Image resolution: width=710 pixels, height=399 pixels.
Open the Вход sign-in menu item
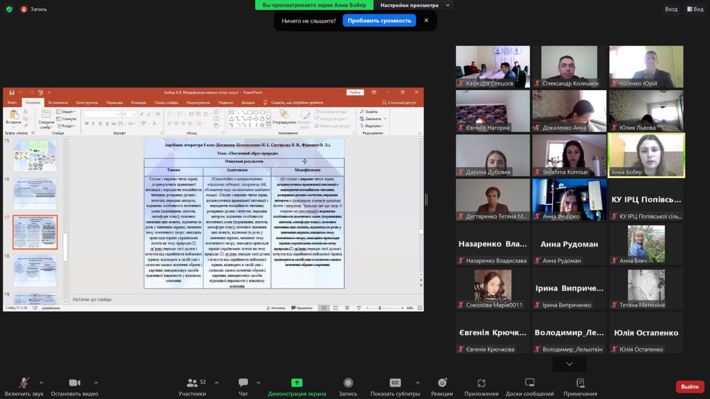tap(671, 9)
